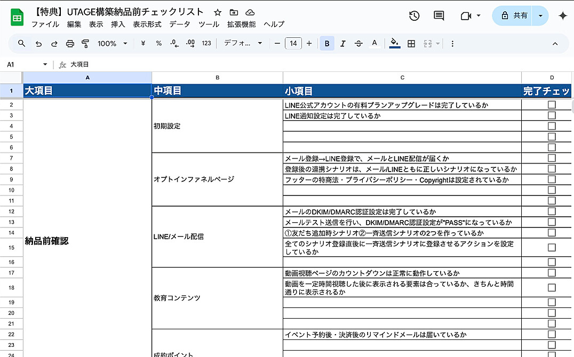Open the Gemini sparkle assistant

563,16
